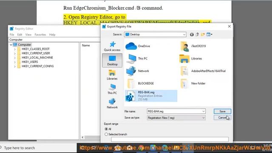Click the taskbar search box
The width and height of the screenshot is (272, 153).
(38, 148)
